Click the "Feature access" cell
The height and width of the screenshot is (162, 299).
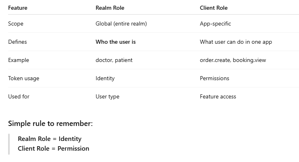(218, 97)
